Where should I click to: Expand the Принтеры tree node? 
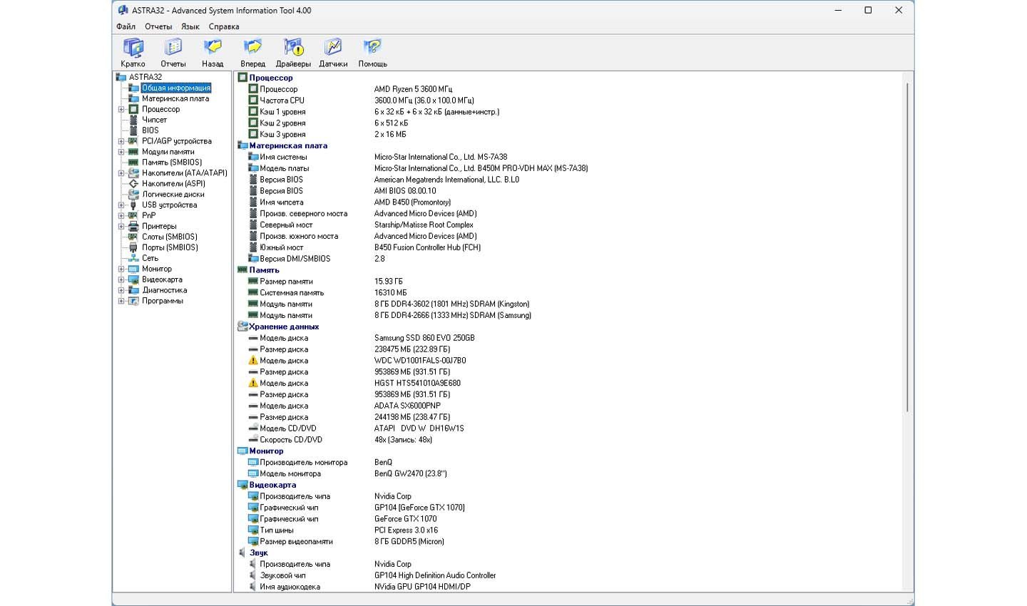[121, 226]
